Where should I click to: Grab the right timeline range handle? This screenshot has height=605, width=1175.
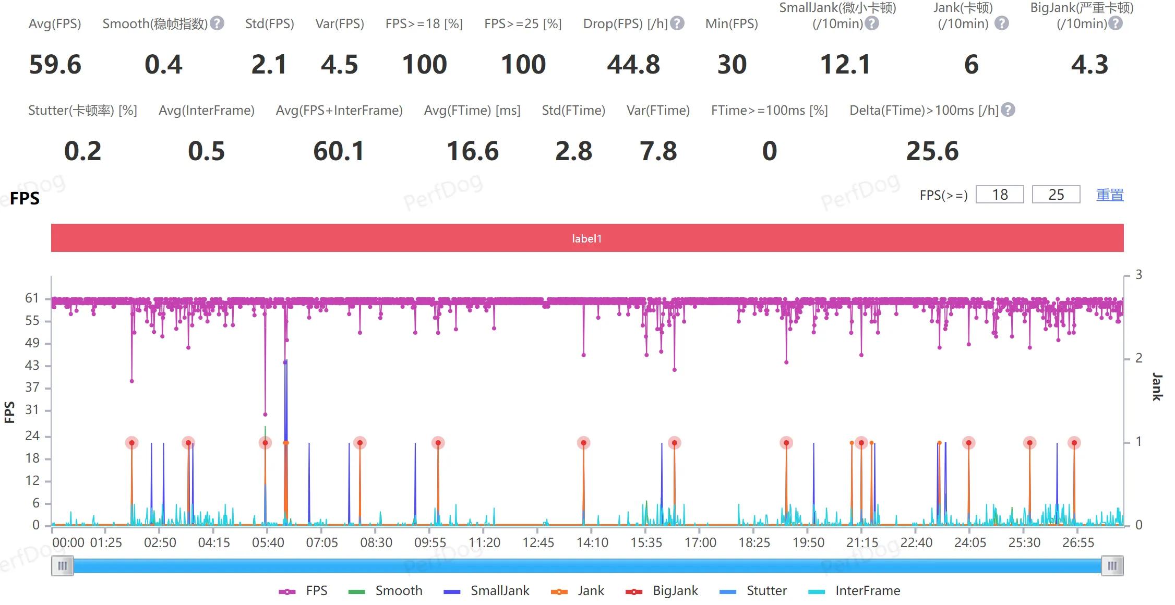pos(1112,566)
